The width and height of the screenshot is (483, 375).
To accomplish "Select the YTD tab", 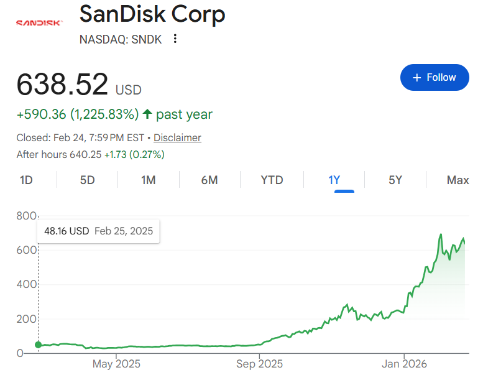I will pyautogui.click(x=272, y=180).
